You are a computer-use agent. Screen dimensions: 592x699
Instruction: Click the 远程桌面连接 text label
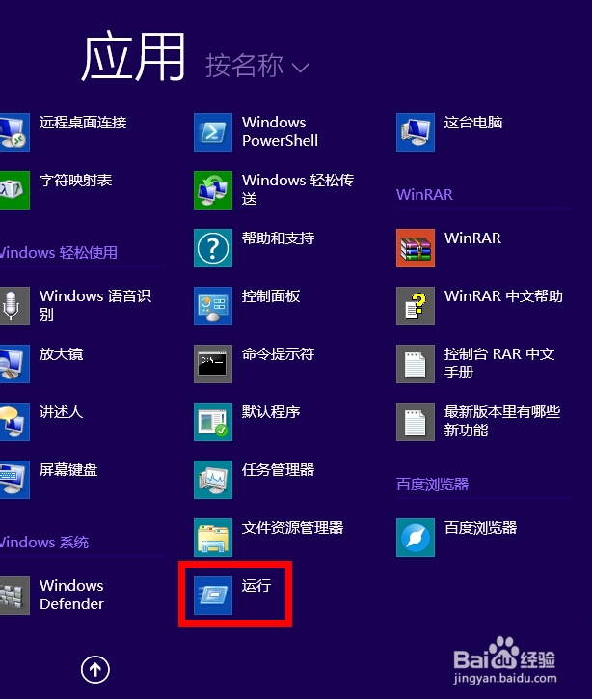tap(83, 123)
